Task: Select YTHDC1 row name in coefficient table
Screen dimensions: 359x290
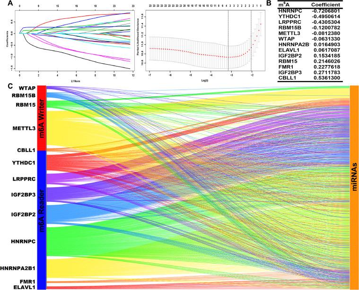Action: (x=289, y=17)
